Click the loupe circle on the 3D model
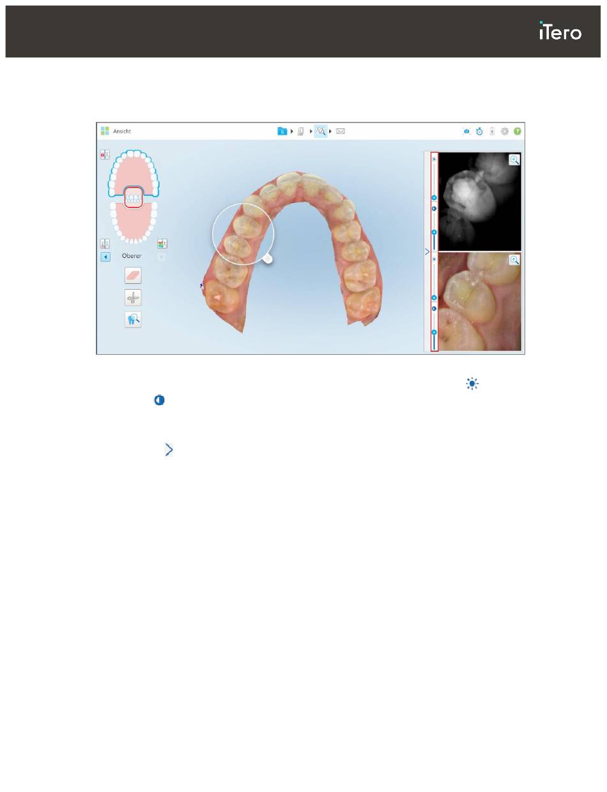The height and width of the screenshot is (792, 607). pos(243,234)
